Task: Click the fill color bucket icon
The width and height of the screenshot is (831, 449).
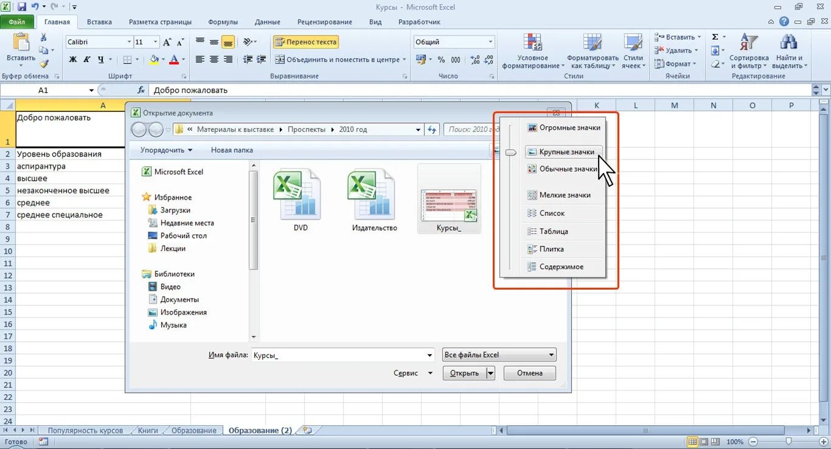Action: pyautogui.click(x=154, y=60)
